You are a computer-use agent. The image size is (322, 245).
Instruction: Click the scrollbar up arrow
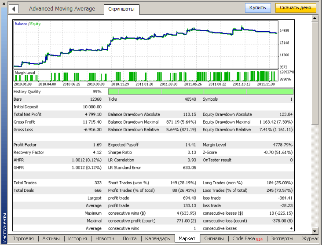tap(315, 18)
